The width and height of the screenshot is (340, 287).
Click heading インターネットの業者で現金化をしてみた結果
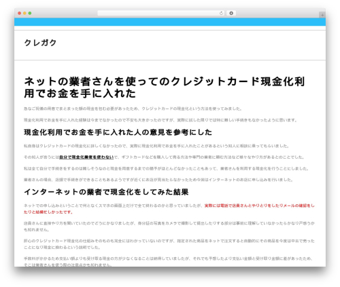pos(106,192)
